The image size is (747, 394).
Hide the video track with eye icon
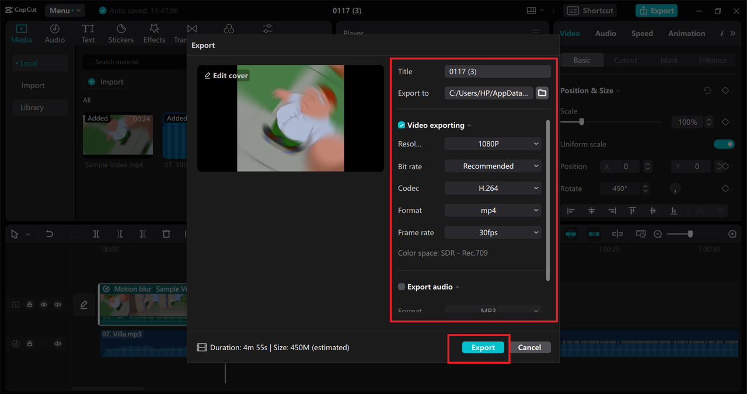pos(44,305)
